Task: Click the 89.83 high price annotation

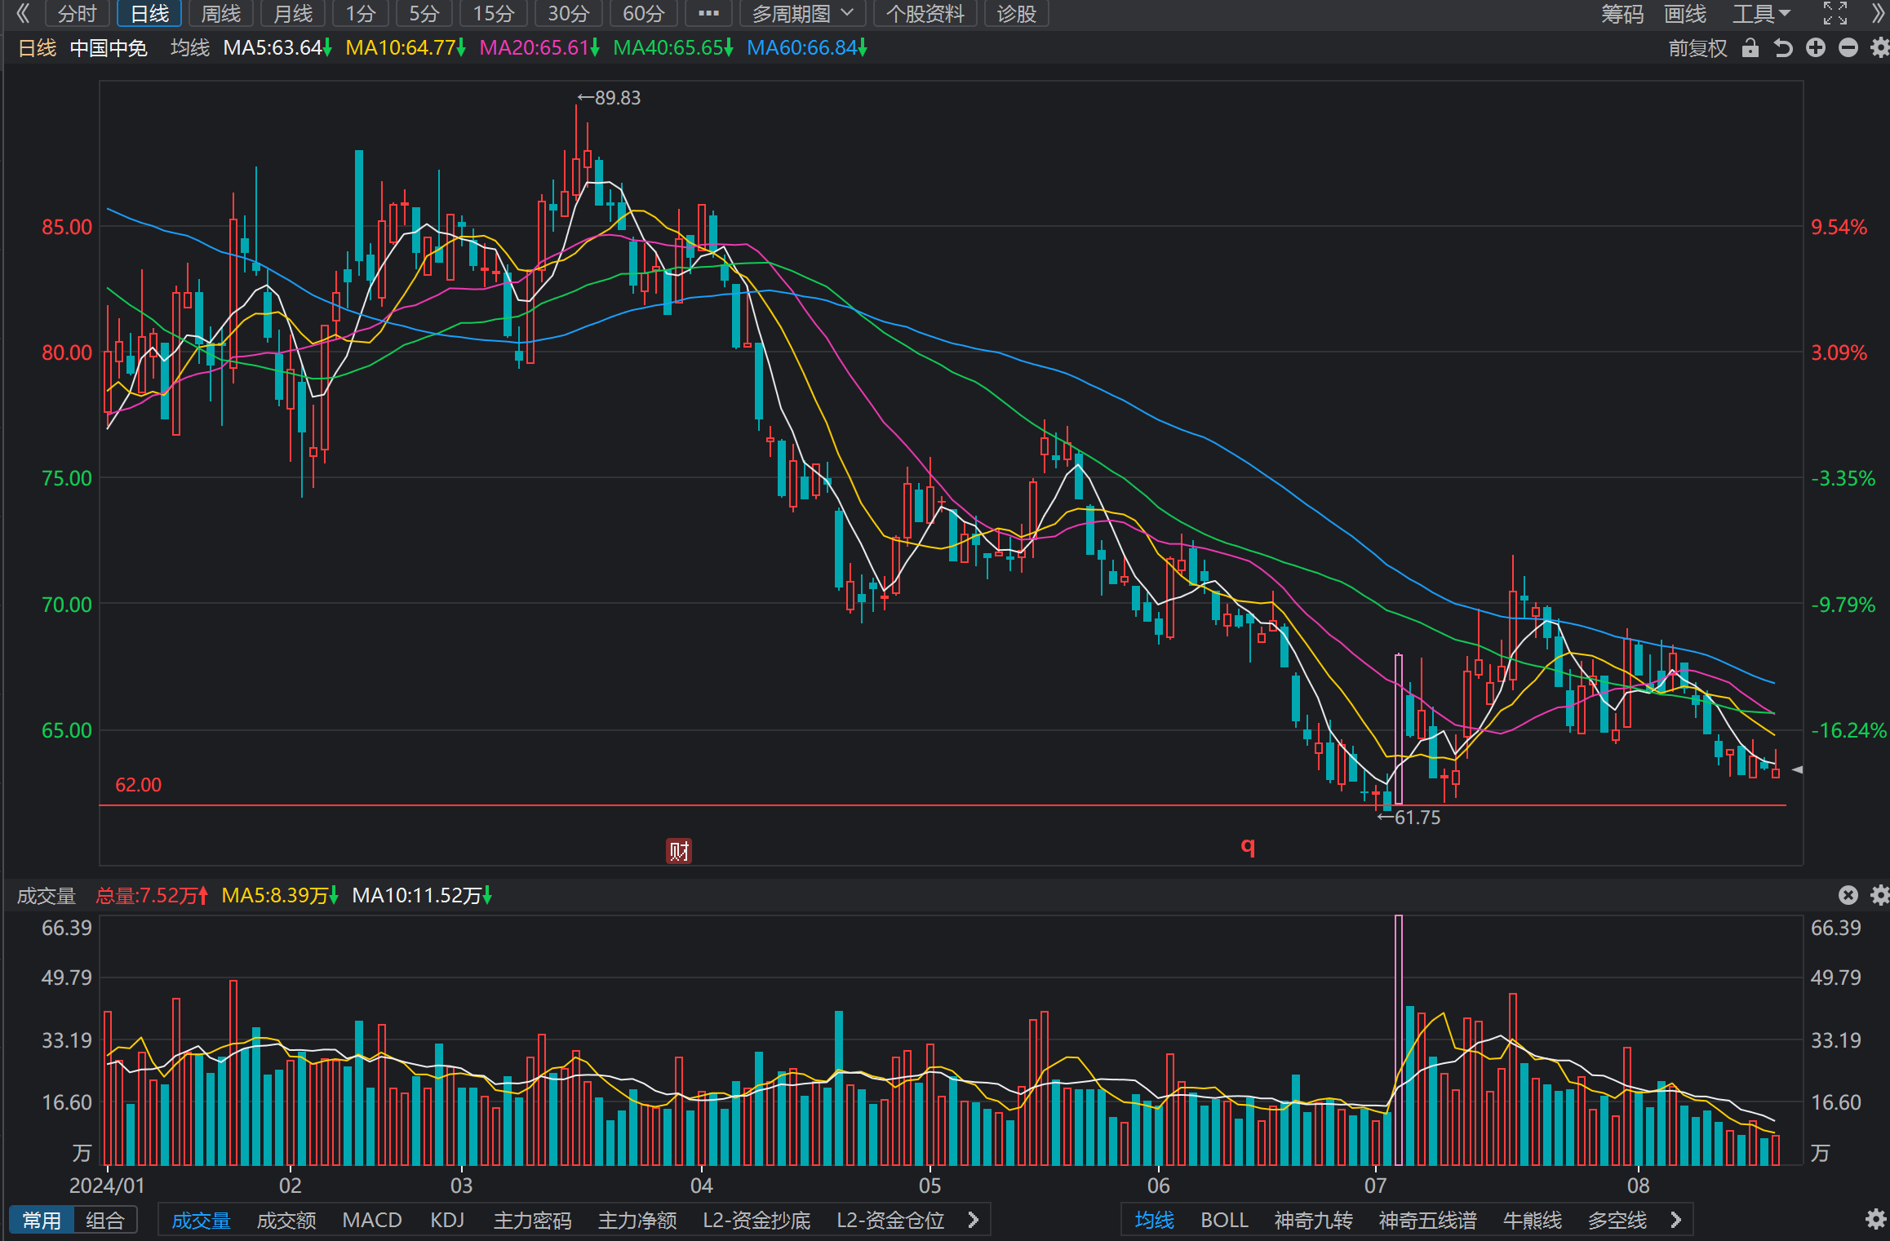Action: click(x=609, y=98)
